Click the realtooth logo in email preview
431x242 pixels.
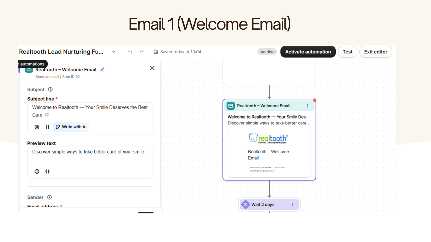pyautogui.click(x=268, y=138)
